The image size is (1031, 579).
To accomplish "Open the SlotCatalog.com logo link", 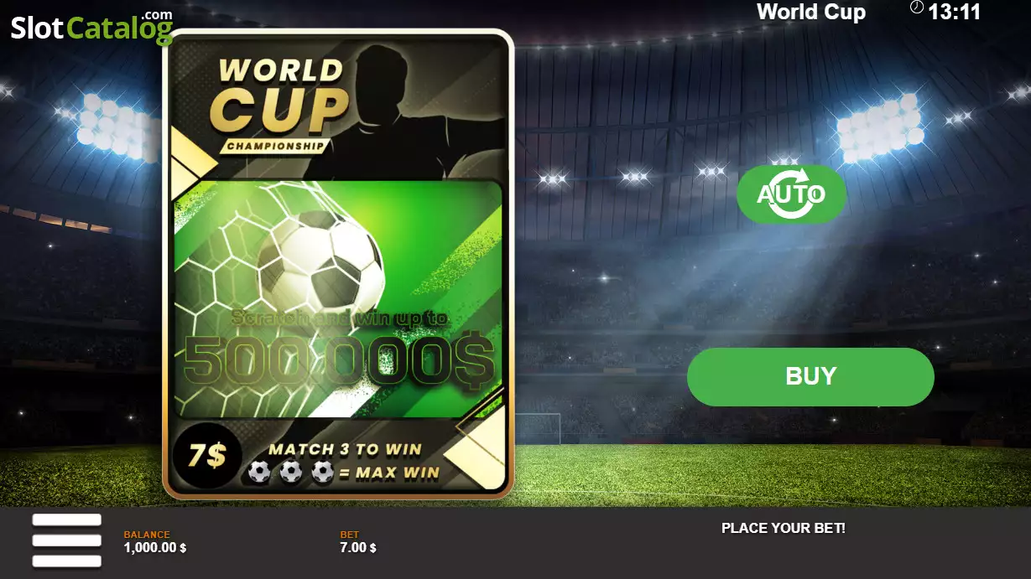I will pos(91,27).
